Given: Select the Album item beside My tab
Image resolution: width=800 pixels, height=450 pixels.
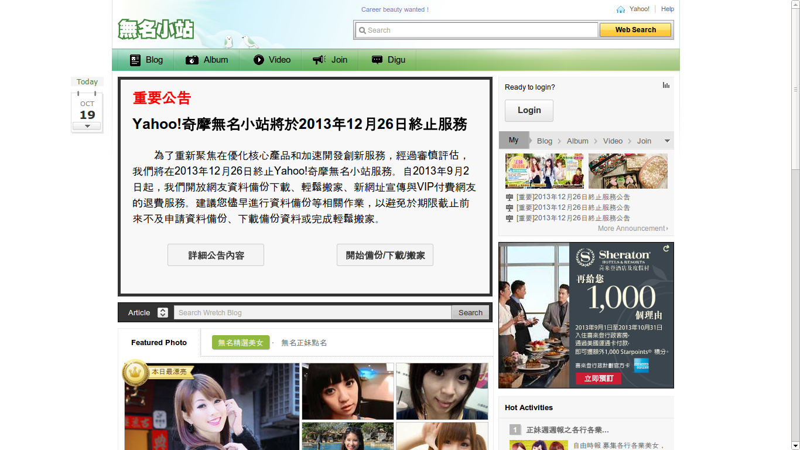Looking at the screenshot, I should 577,141.
